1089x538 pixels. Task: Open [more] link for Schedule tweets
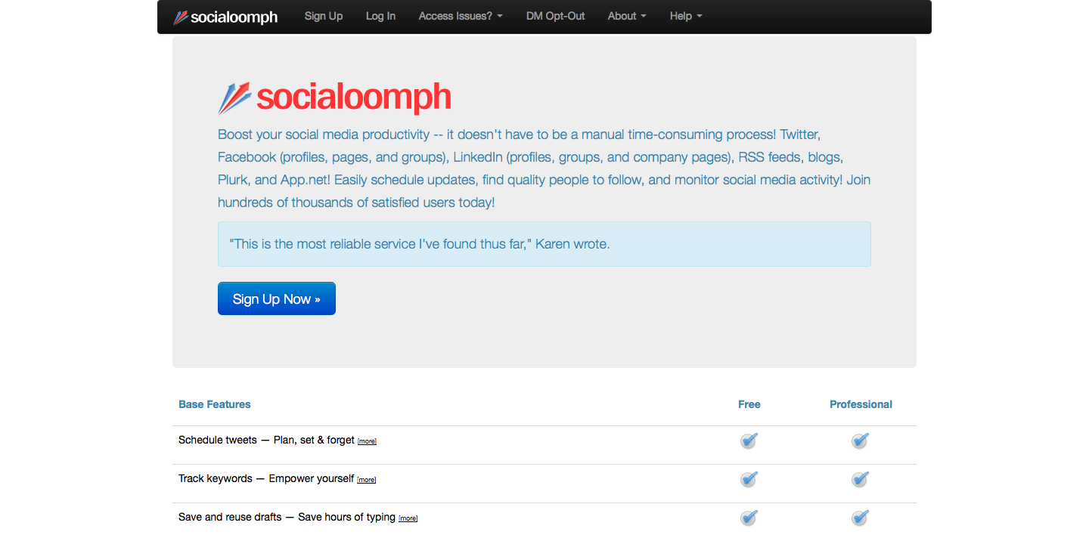(x=367, y=441)
